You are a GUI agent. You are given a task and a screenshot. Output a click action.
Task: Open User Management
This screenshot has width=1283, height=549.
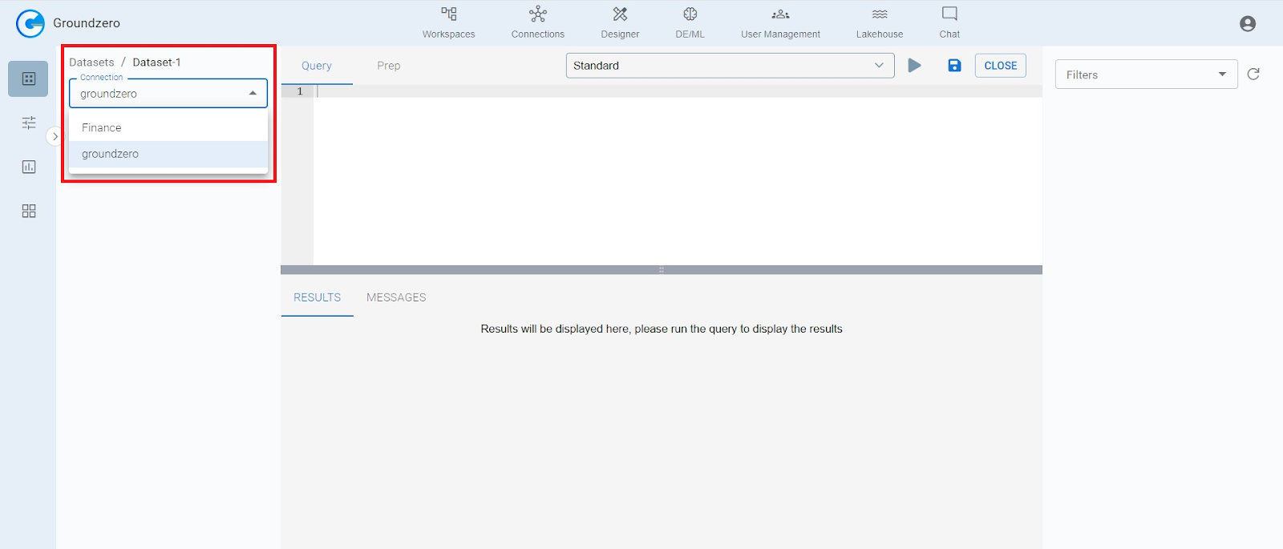coord(780,22)
